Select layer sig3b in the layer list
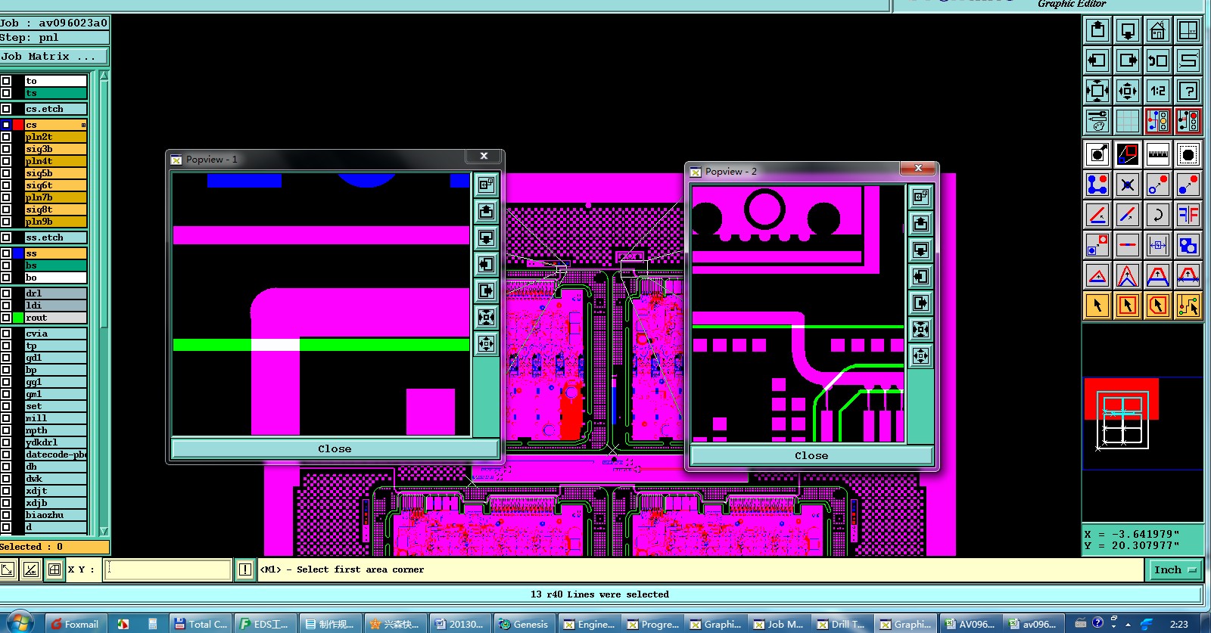This screenshot has height=633, width=1211. point(55,149)
